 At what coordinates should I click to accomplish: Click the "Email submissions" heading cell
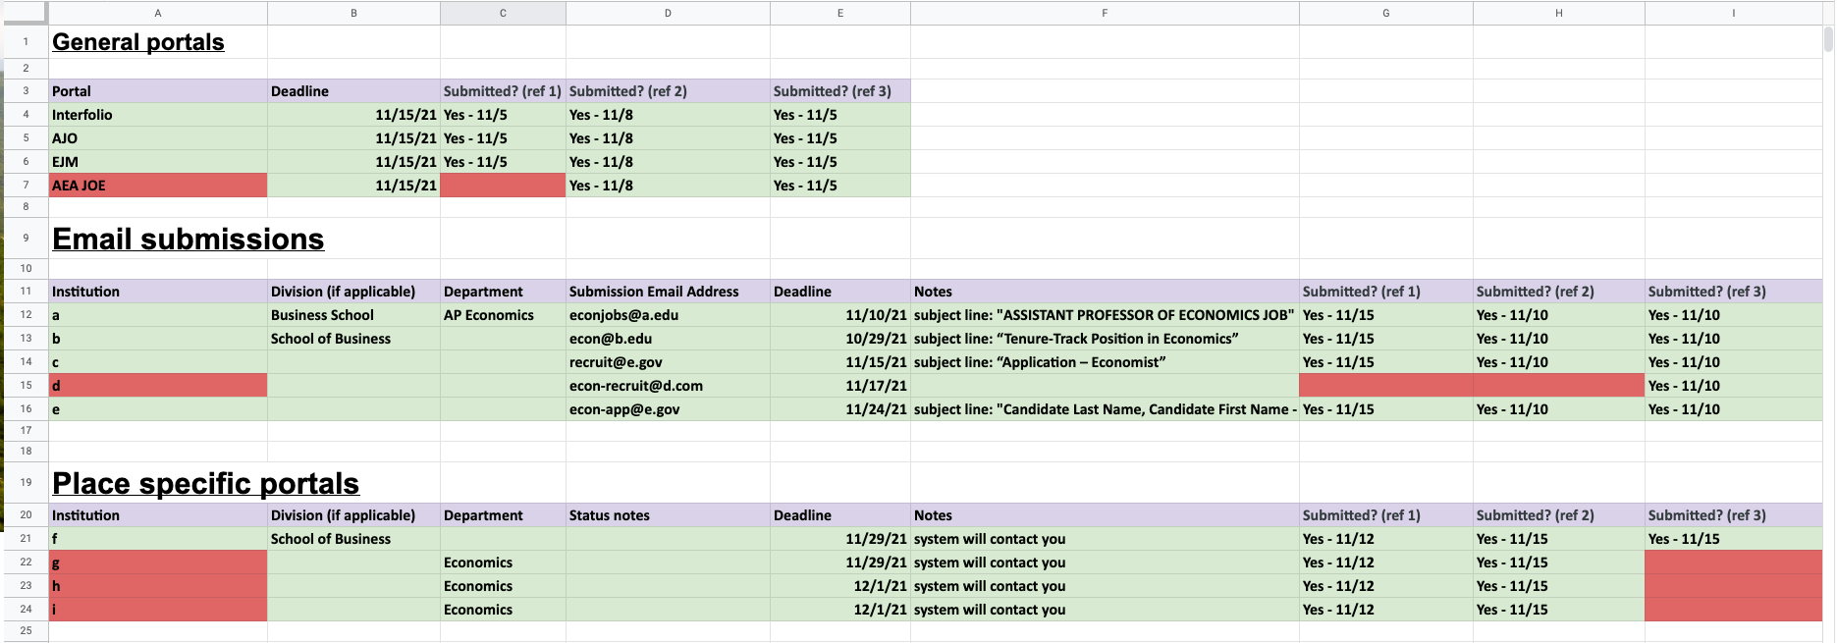coord(188,240)
